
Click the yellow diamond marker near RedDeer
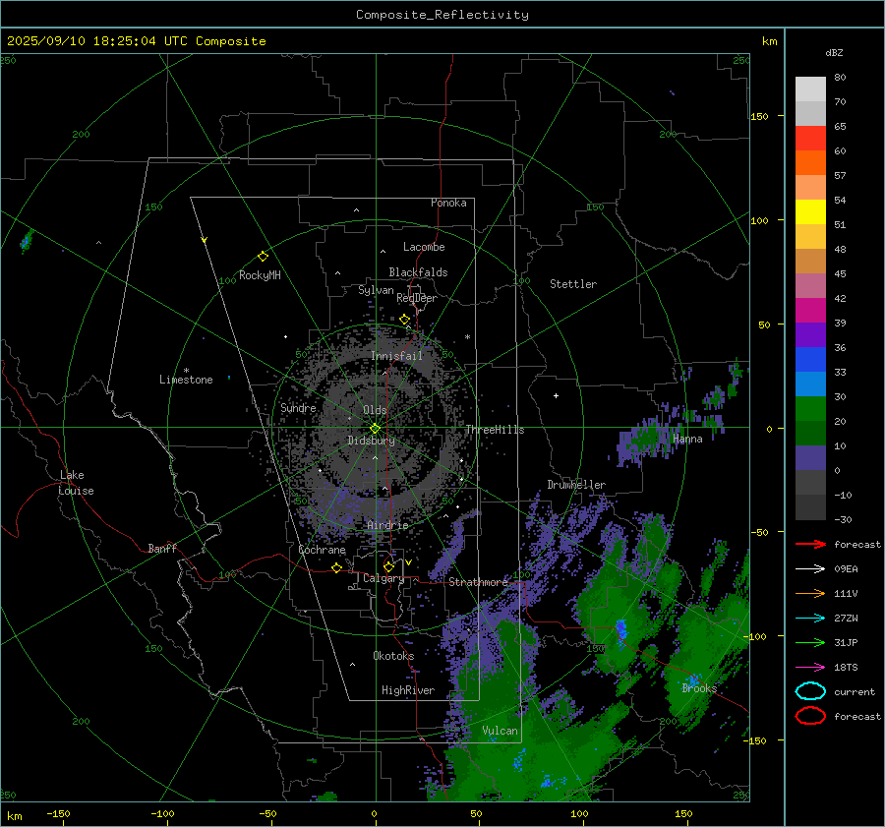pos(404,320)
